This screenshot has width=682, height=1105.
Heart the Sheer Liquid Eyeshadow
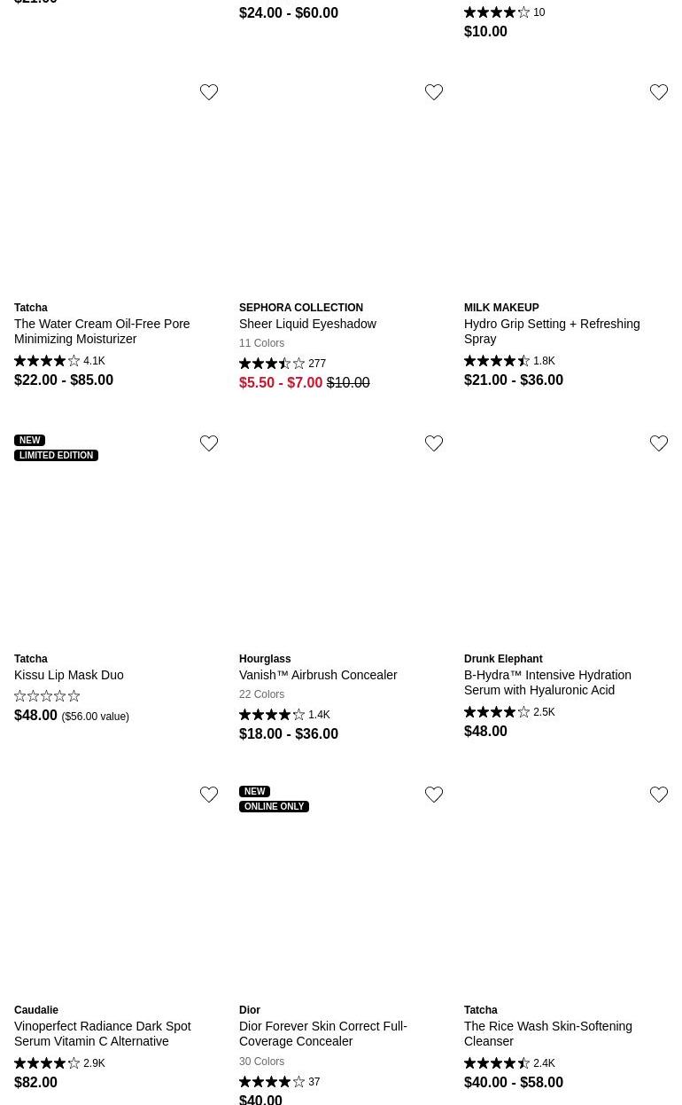[x=434, y=92]
